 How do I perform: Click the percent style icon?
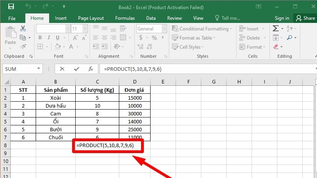pos(154,38)
